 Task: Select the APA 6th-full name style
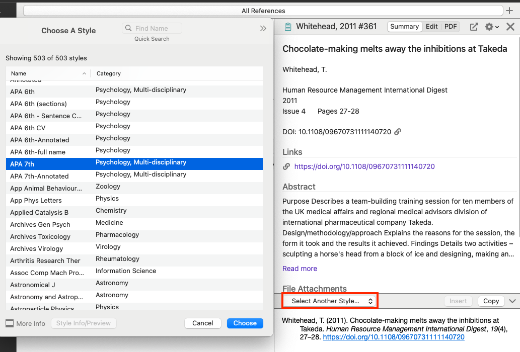click(x=134, y=152)
